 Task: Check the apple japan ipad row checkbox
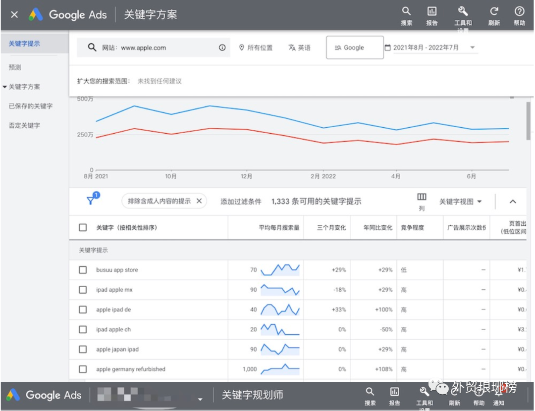click(x=83, y=349)
